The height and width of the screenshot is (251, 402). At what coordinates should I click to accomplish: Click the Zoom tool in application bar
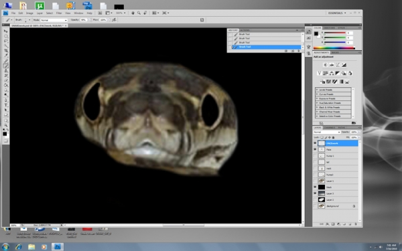pyautogui.click(x=139, y=13)
